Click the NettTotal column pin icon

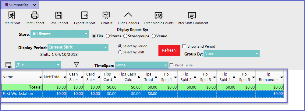click(x=64, y=77)
